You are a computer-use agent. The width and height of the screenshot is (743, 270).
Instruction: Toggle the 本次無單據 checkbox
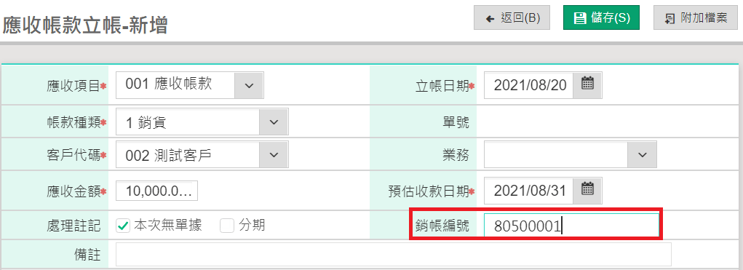(123, 226)
